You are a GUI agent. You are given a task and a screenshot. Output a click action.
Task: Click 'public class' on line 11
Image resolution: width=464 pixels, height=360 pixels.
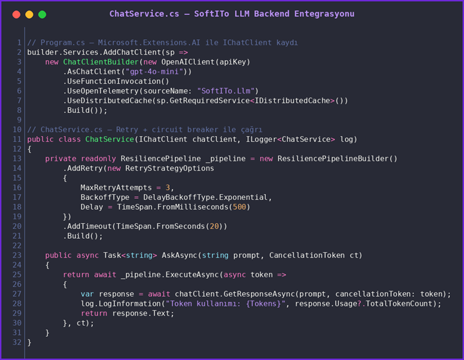[x=54, y=139]
